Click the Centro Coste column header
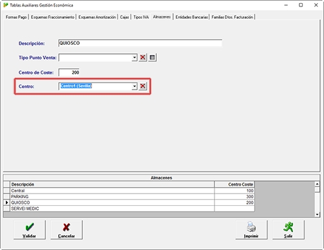This screenshot has height=250, width=324. 235,184
